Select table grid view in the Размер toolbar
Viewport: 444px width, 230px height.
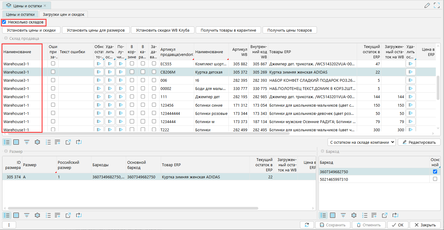[16, 215]
